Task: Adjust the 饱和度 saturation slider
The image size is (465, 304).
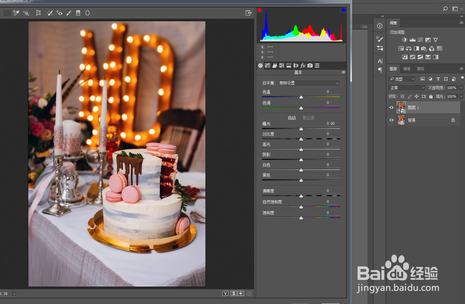Action: 301,218
